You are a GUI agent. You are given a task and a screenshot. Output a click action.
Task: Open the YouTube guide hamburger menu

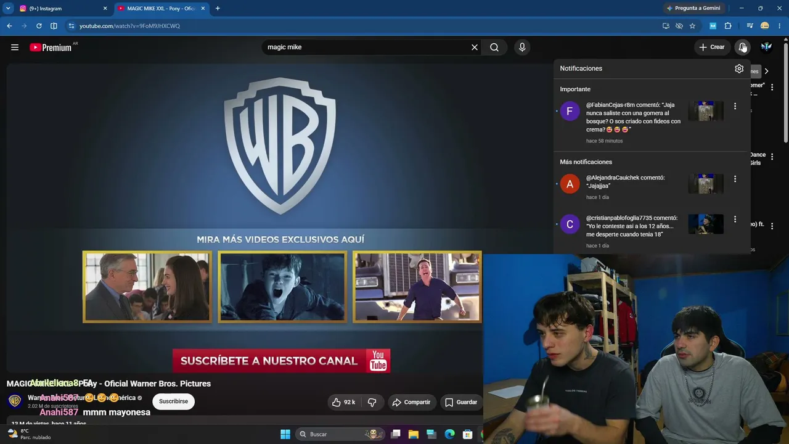coord(15,47)
